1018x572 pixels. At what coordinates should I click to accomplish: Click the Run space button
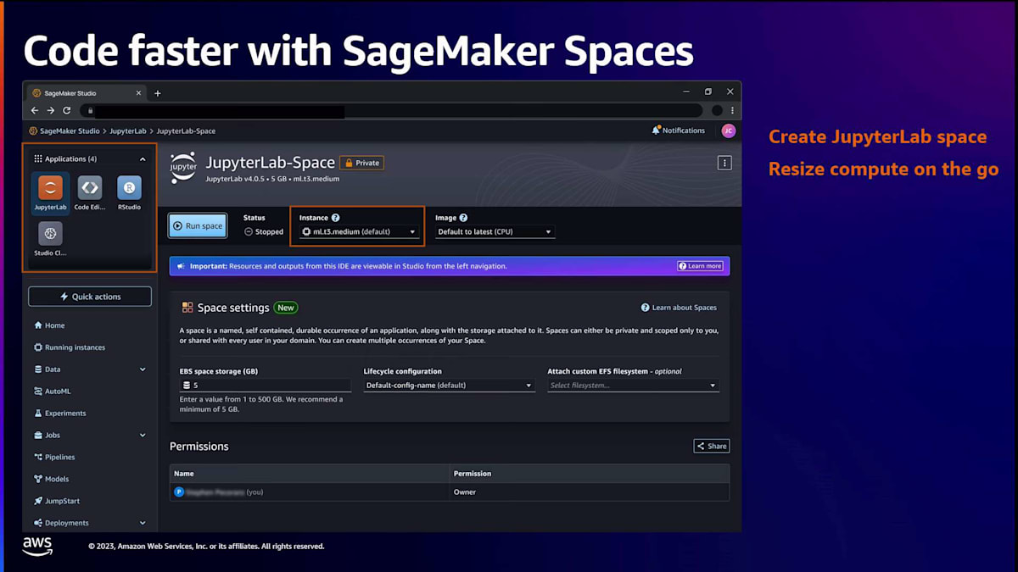(x=197, y=226)
